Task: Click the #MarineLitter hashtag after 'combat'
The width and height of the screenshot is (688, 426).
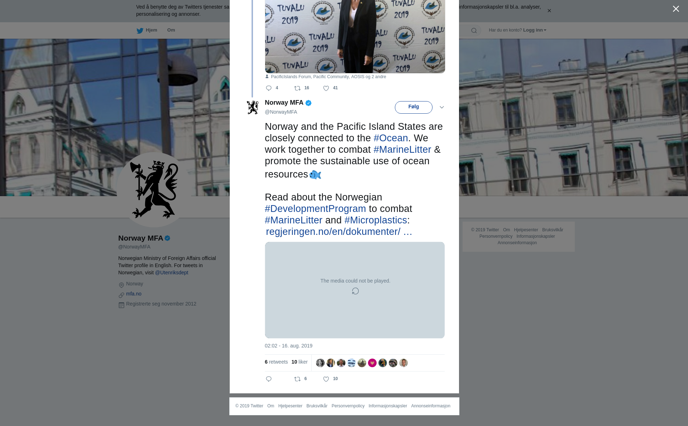Action: 402,150
